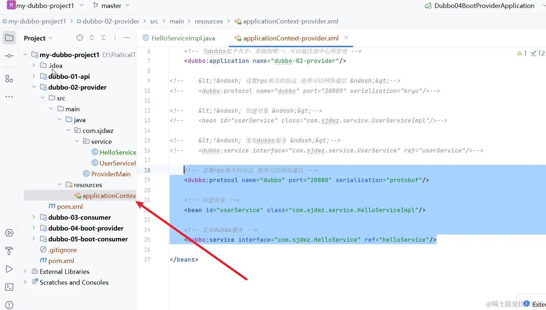The height and width of the screenshot is (310, 546).
Task: Hide the Project tool window
Action: point(127,38)
